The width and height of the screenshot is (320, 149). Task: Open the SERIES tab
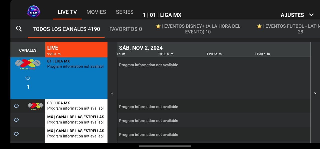click(125, 12)
